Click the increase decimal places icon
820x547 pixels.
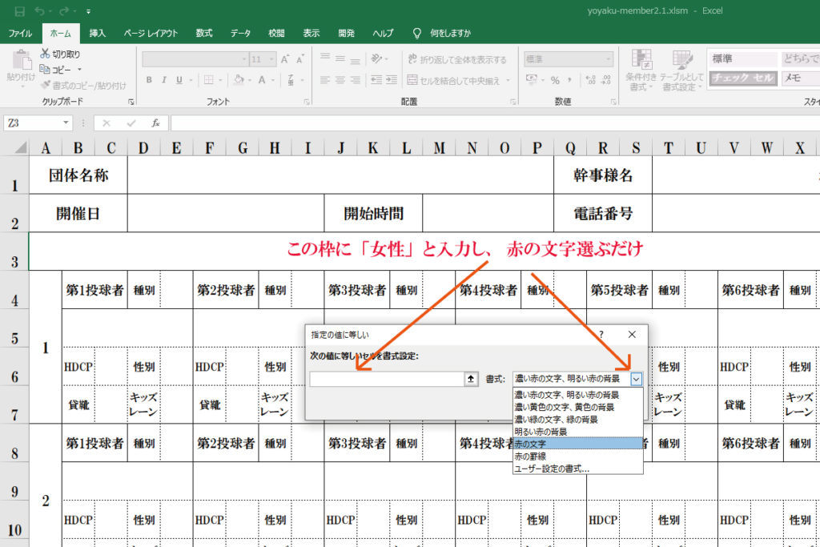pyautogui.click(x=591, y=80)
